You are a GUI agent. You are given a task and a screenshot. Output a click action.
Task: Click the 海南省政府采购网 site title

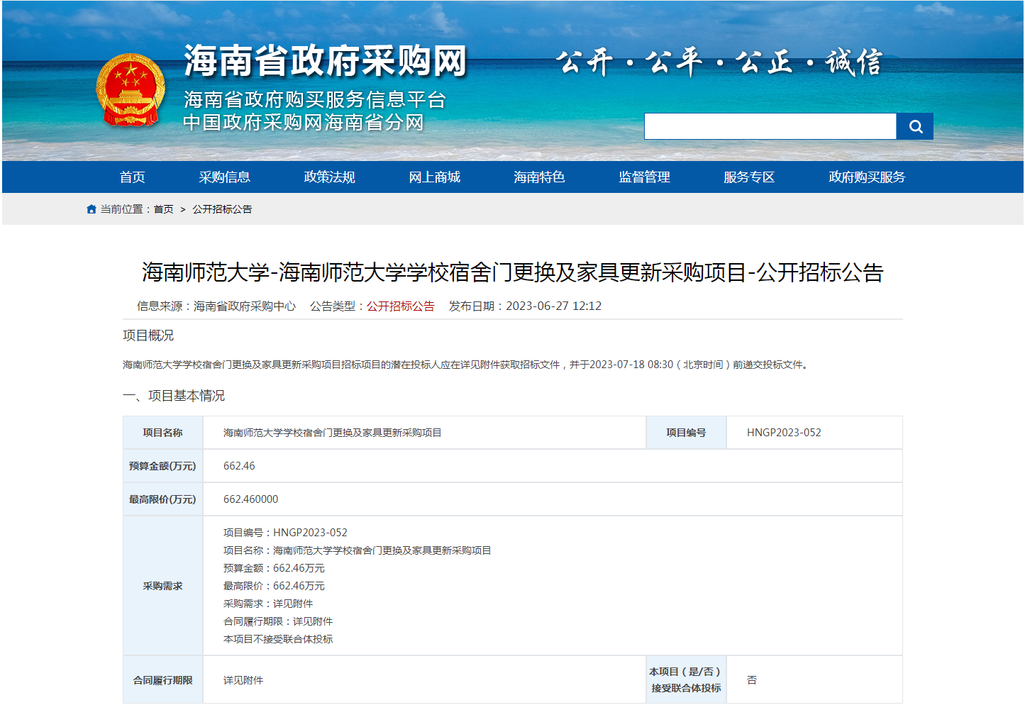pyautogui.click(x=326, y=61)
